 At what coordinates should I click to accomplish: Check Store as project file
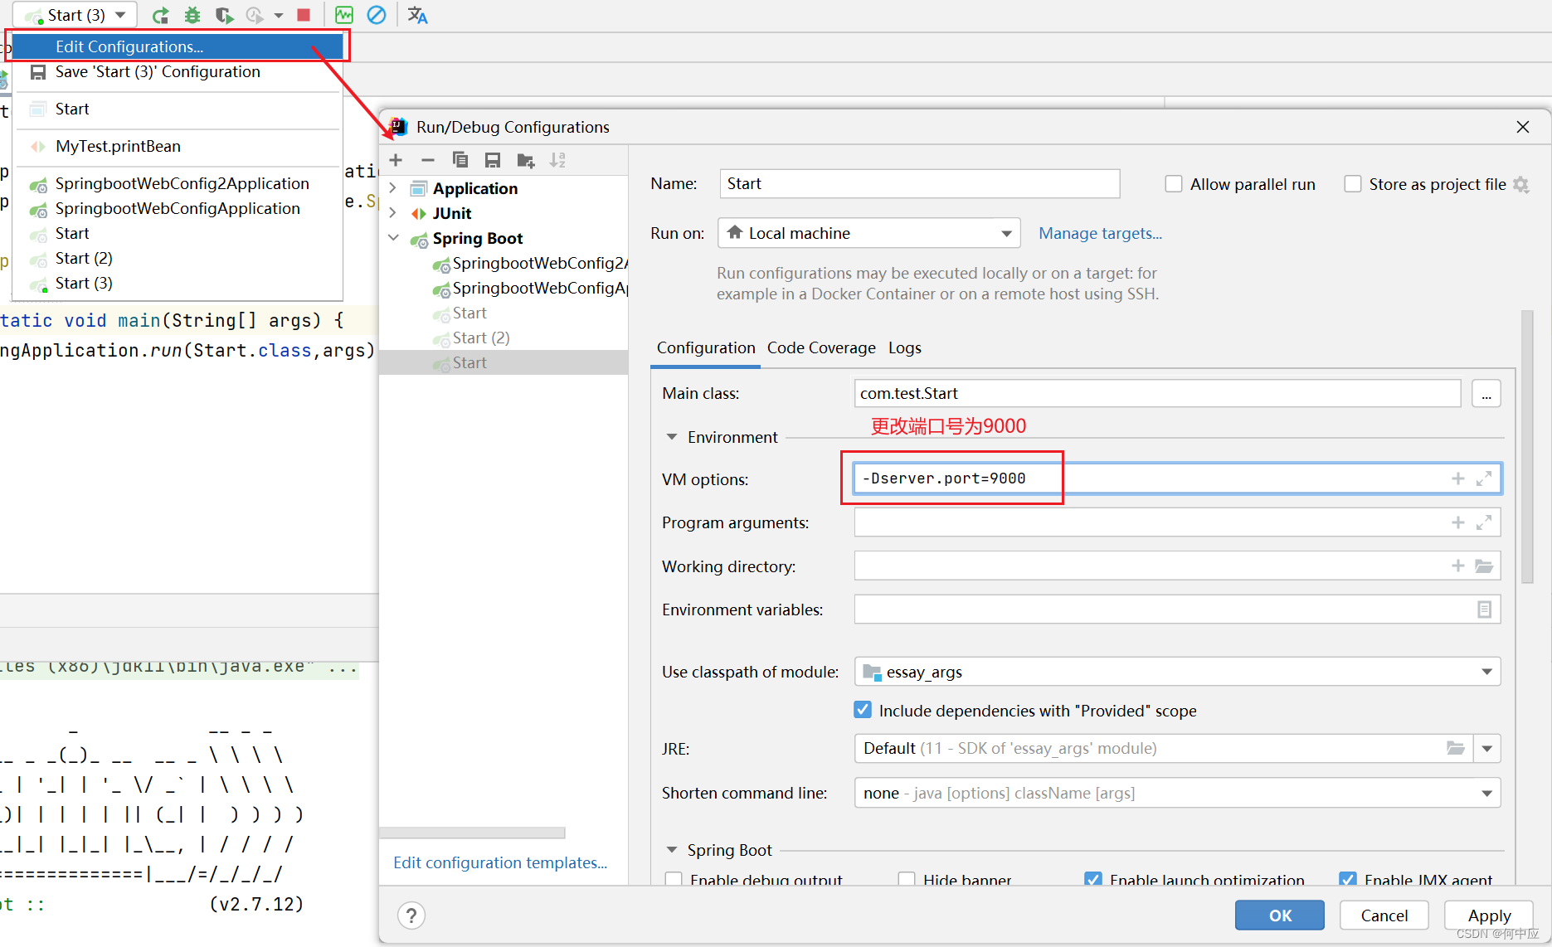tap(1352, 184)
